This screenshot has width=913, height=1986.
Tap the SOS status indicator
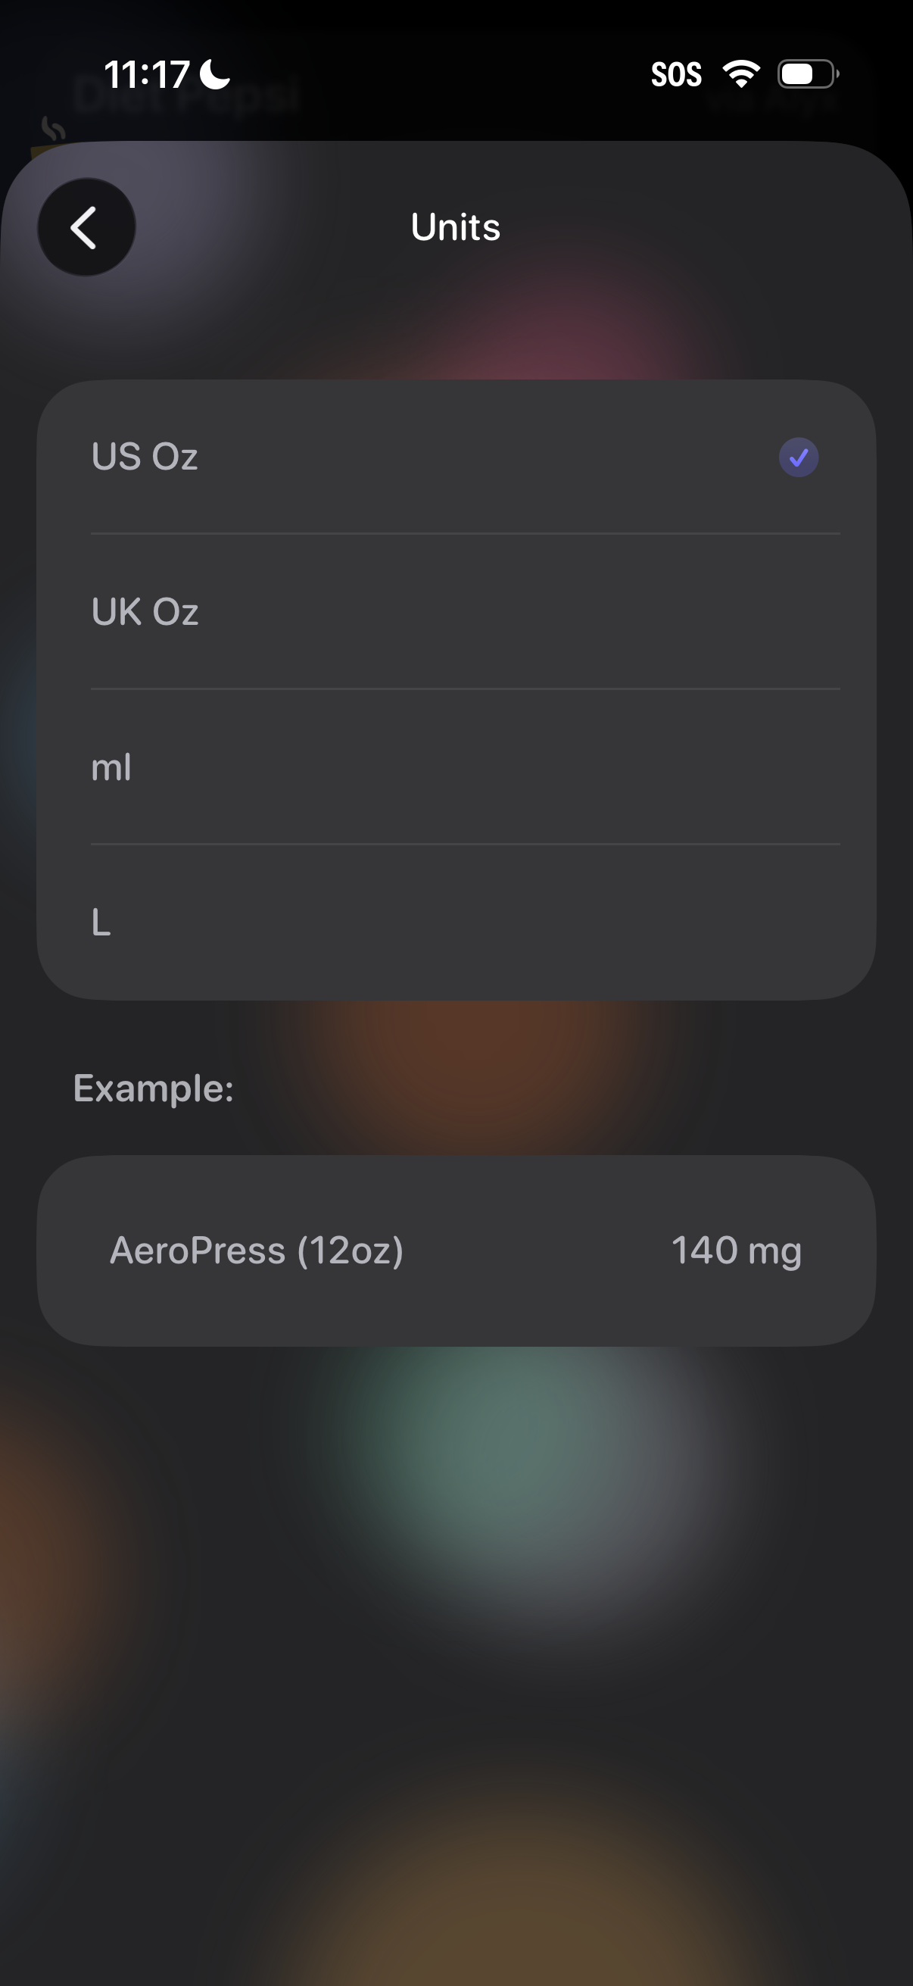tap(676, 75)
